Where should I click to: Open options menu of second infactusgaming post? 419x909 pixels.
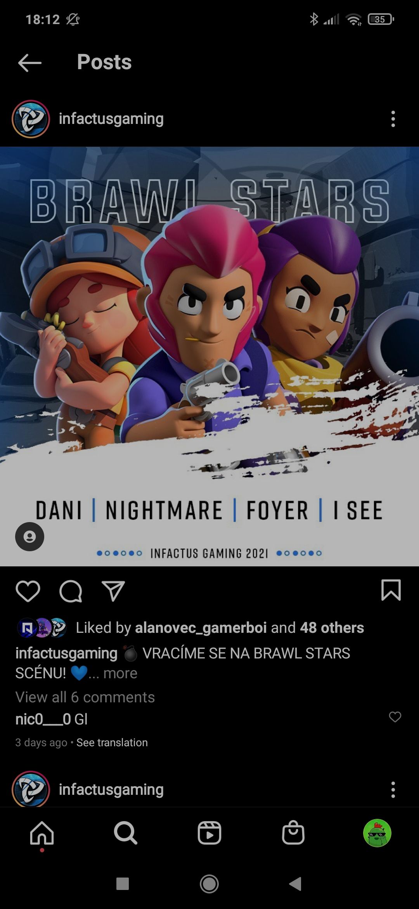pos(393,790)
